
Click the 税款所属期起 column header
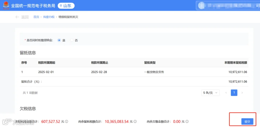[x=47, y=63]
